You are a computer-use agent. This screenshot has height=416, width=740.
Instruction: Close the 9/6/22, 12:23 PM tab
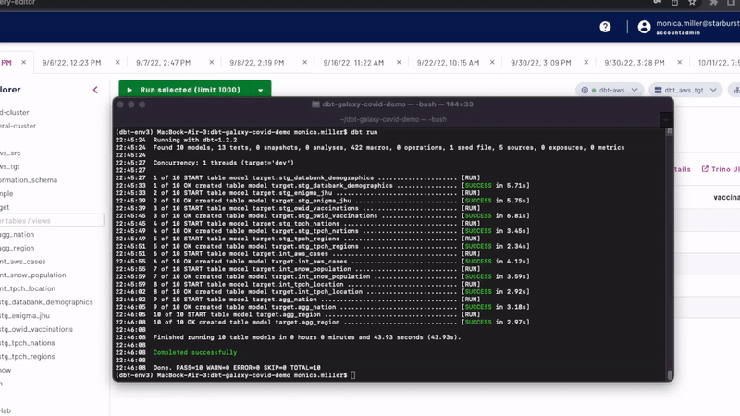(117, 62)
